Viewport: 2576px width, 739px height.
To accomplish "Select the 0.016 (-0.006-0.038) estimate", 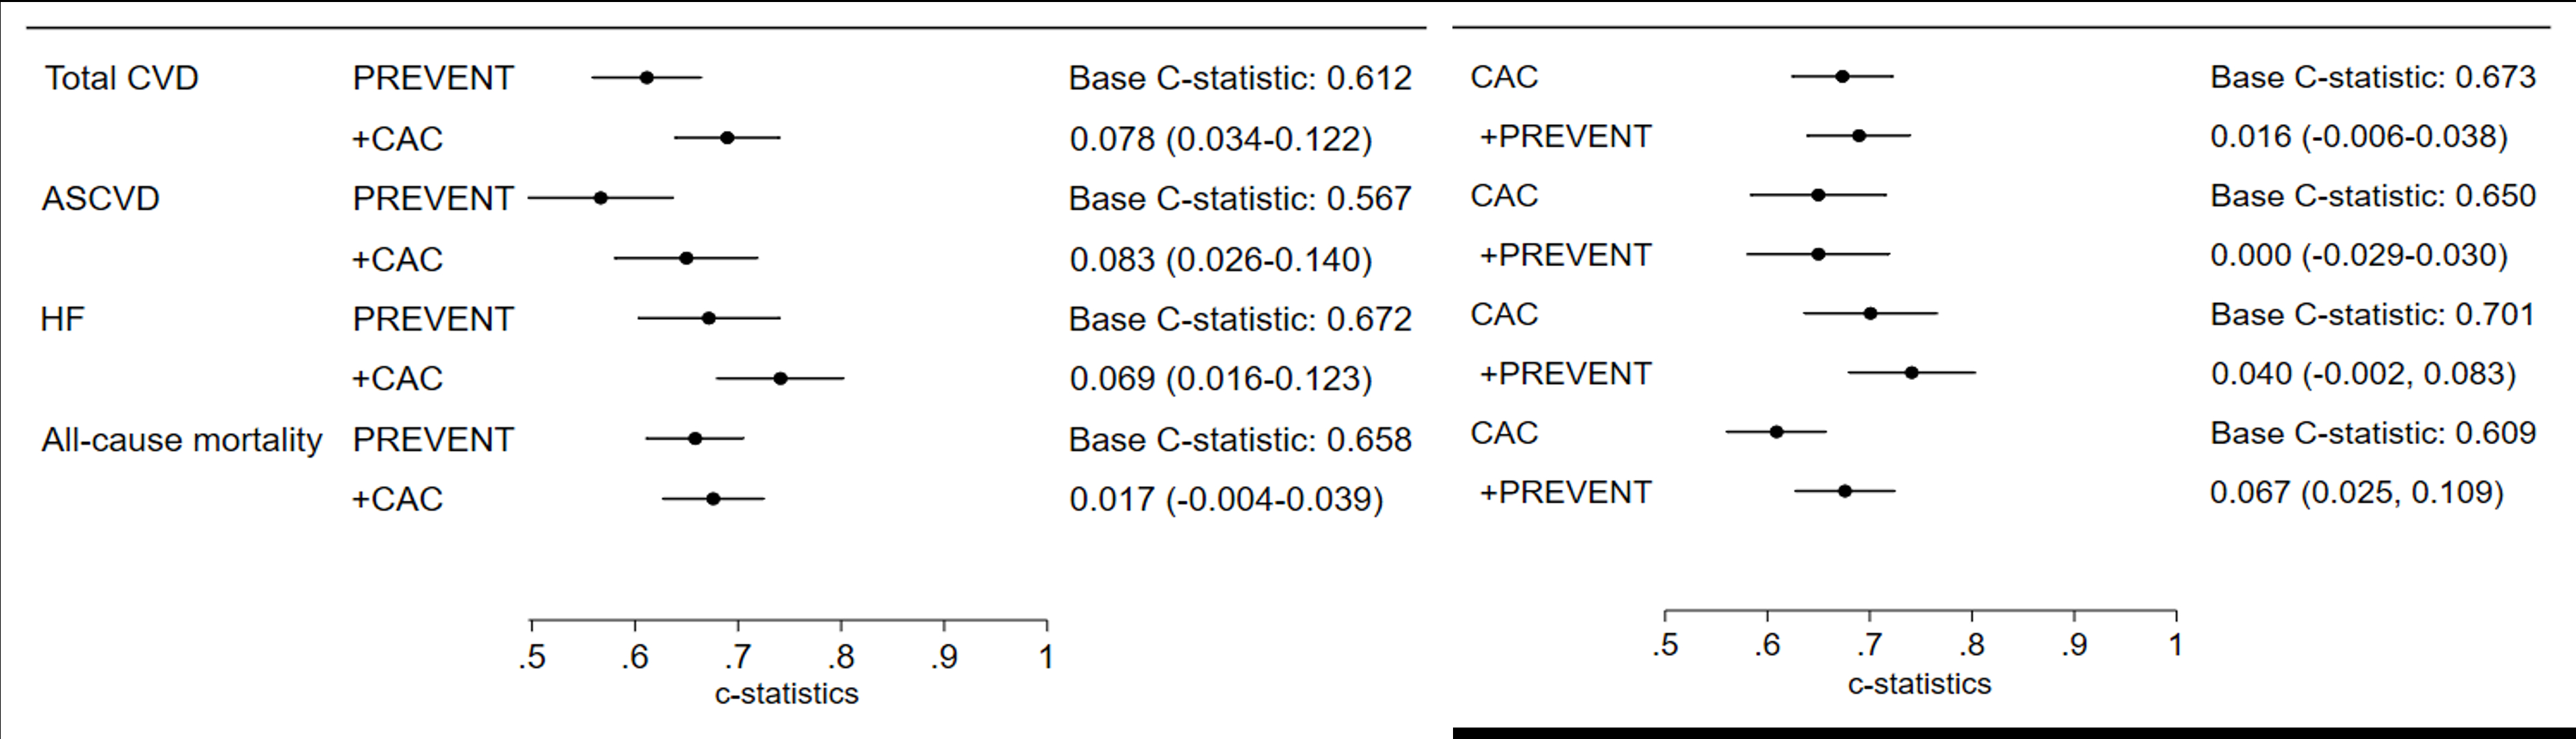I will click(x=2358, y=136).
